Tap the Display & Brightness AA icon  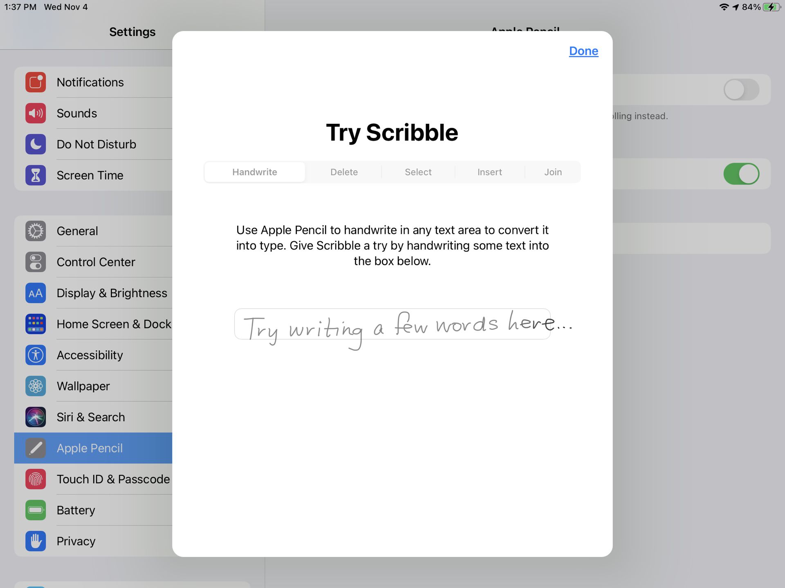36,293
